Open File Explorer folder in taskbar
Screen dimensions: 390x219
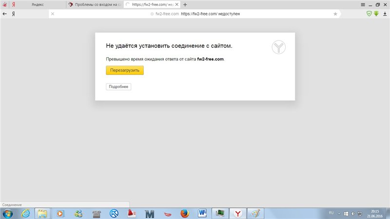tap(42, 214)
